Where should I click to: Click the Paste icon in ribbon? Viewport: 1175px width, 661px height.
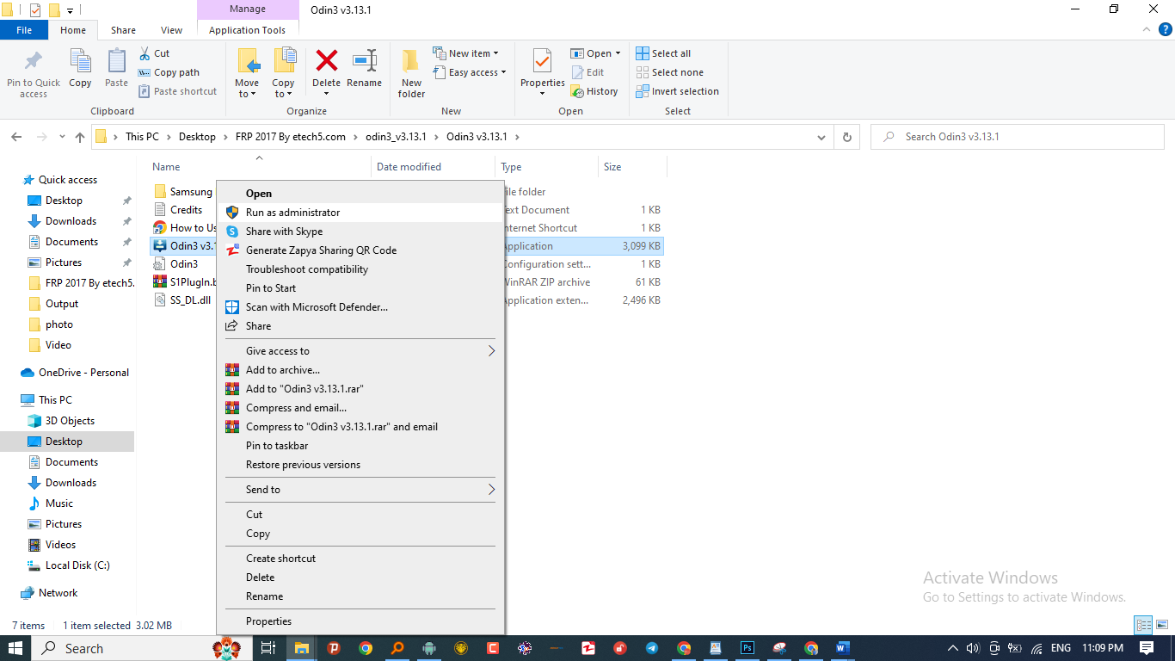pyautogui.click(x=116, y=68)
